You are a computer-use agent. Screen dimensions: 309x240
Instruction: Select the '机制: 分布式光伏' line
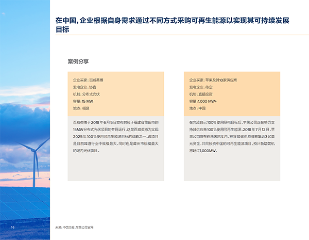[87, 94]
